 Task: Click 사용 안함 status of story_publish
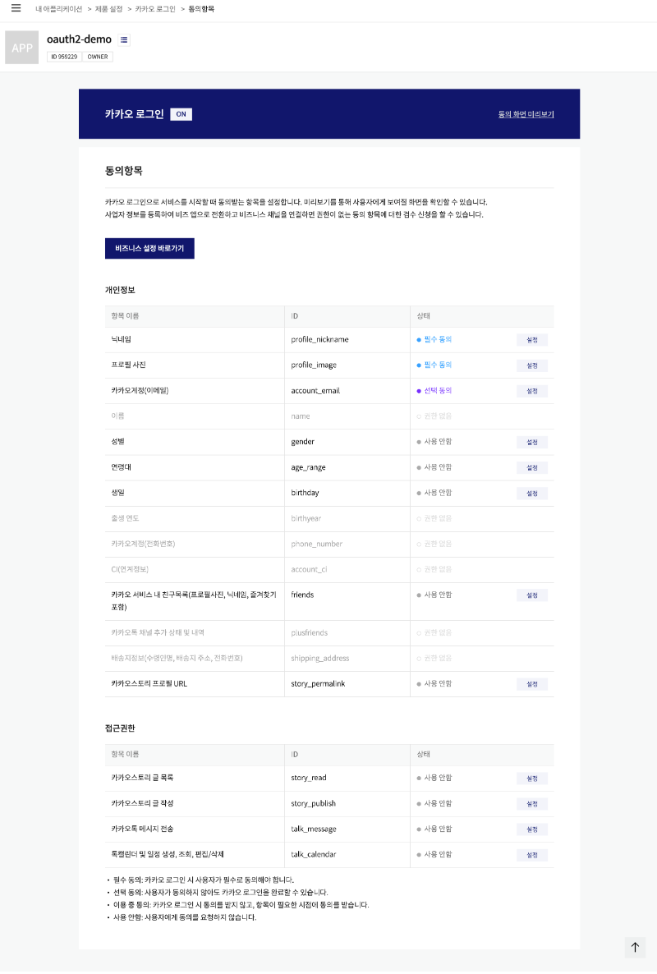tap(434, 803)
